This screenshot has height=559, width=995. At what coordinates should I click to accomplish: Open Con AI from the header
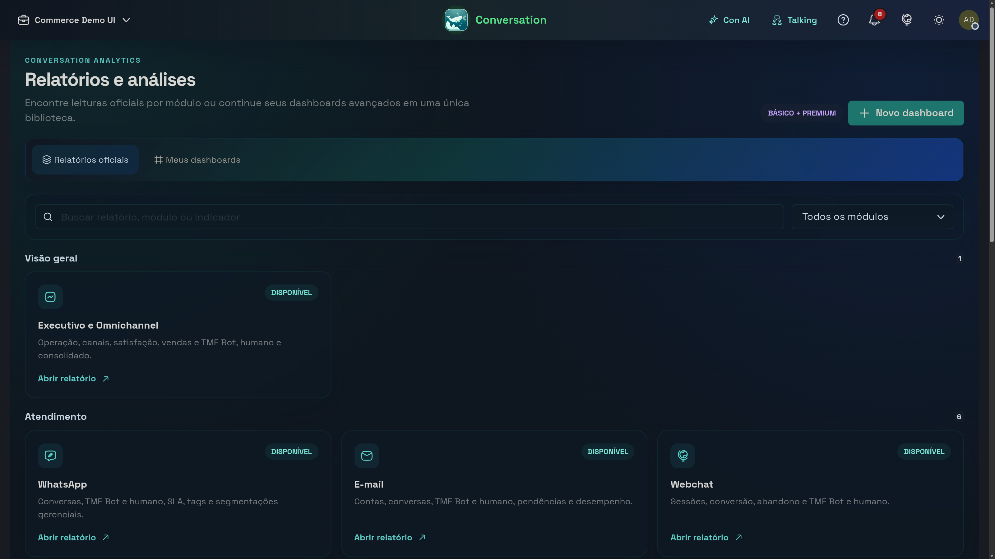729,20
